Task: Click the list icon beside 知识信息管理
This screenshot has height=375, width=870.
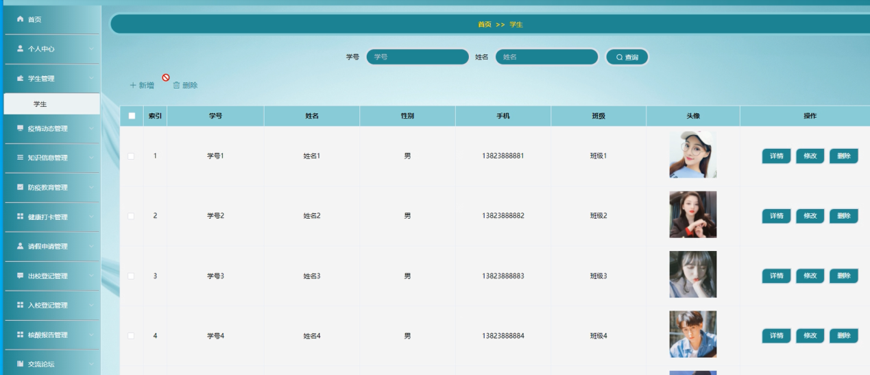Action: 20,158
